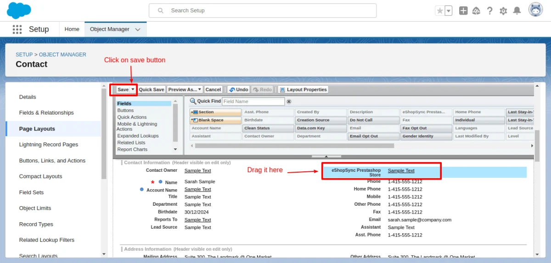551x263 pixels.
Task: Click the Quick Save button
Action: [152, 90]
